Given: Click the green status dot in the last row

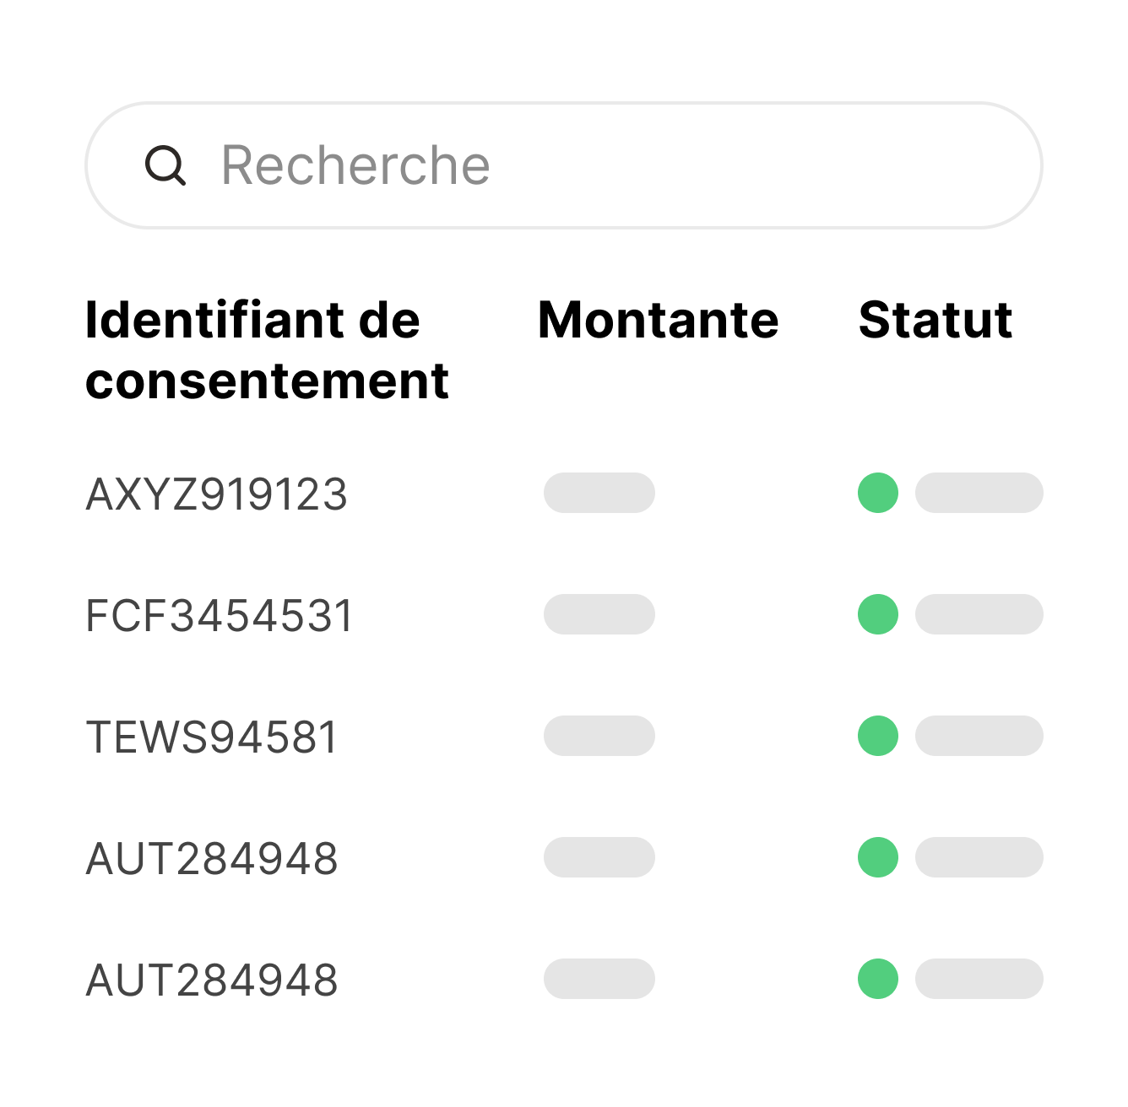Looking at the screenshot, I should coord(878,979).
